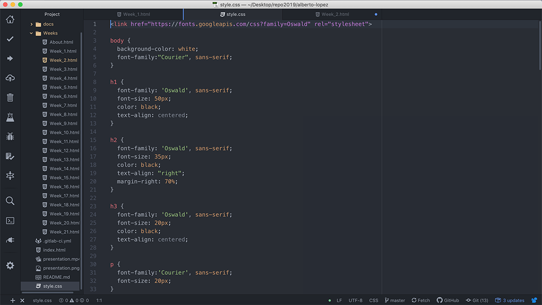Click the googleapis URL on line 1
The width and height of the screenshot is (542, 305).
[229, 24]
